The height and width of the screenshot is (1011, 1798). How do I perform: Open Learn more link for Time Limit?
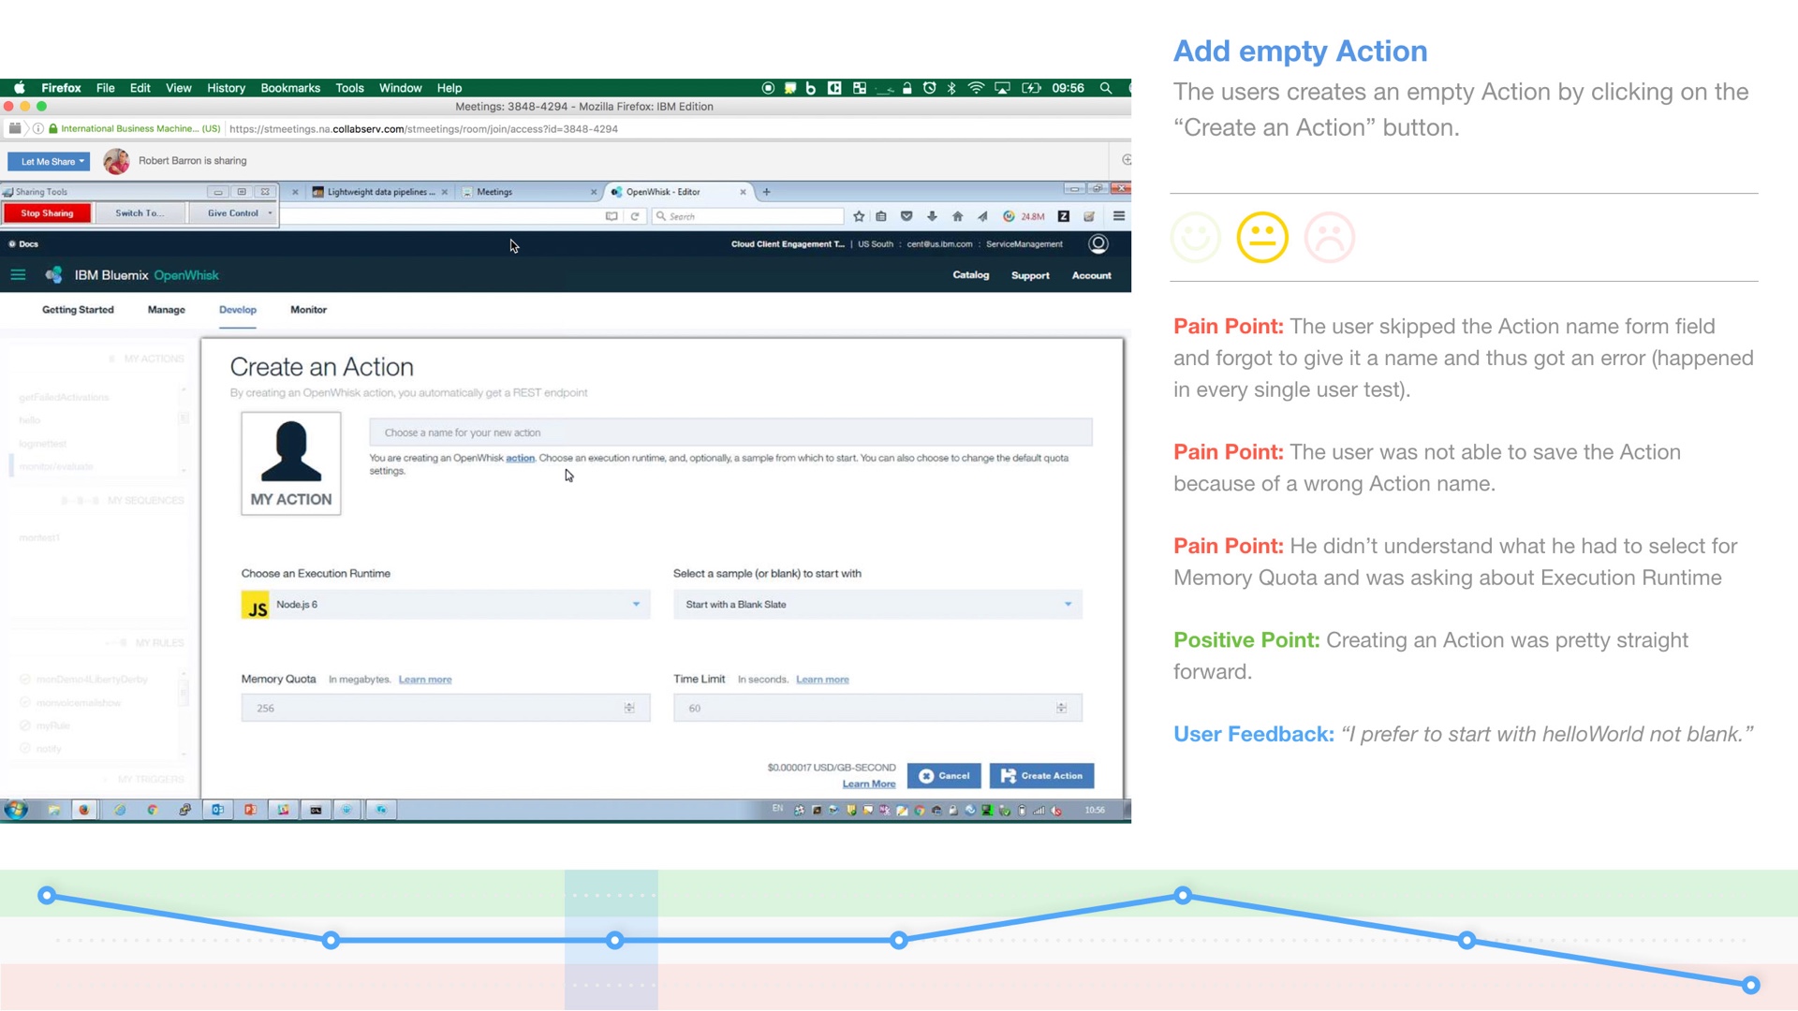[x=822, y=680]
